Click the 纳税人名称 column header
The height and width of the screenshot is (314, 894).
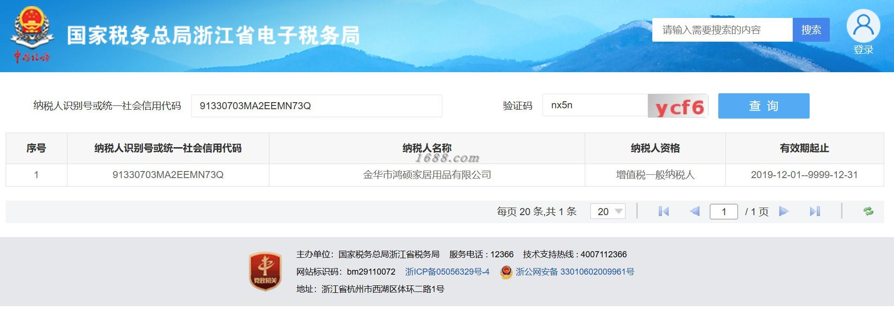pyautogui.click(x=427, y=149)
